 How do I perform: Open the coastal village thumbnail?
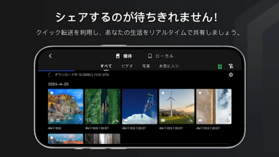(66, 106)
